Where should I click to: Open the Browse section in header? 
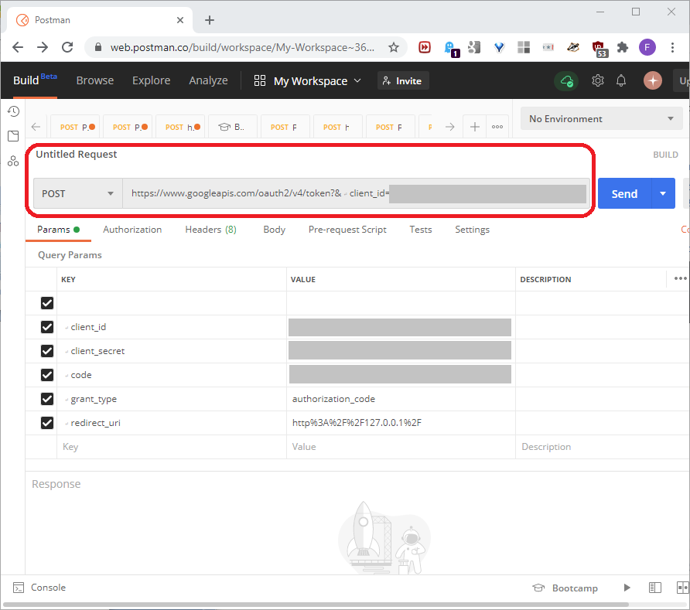point(94,80)
